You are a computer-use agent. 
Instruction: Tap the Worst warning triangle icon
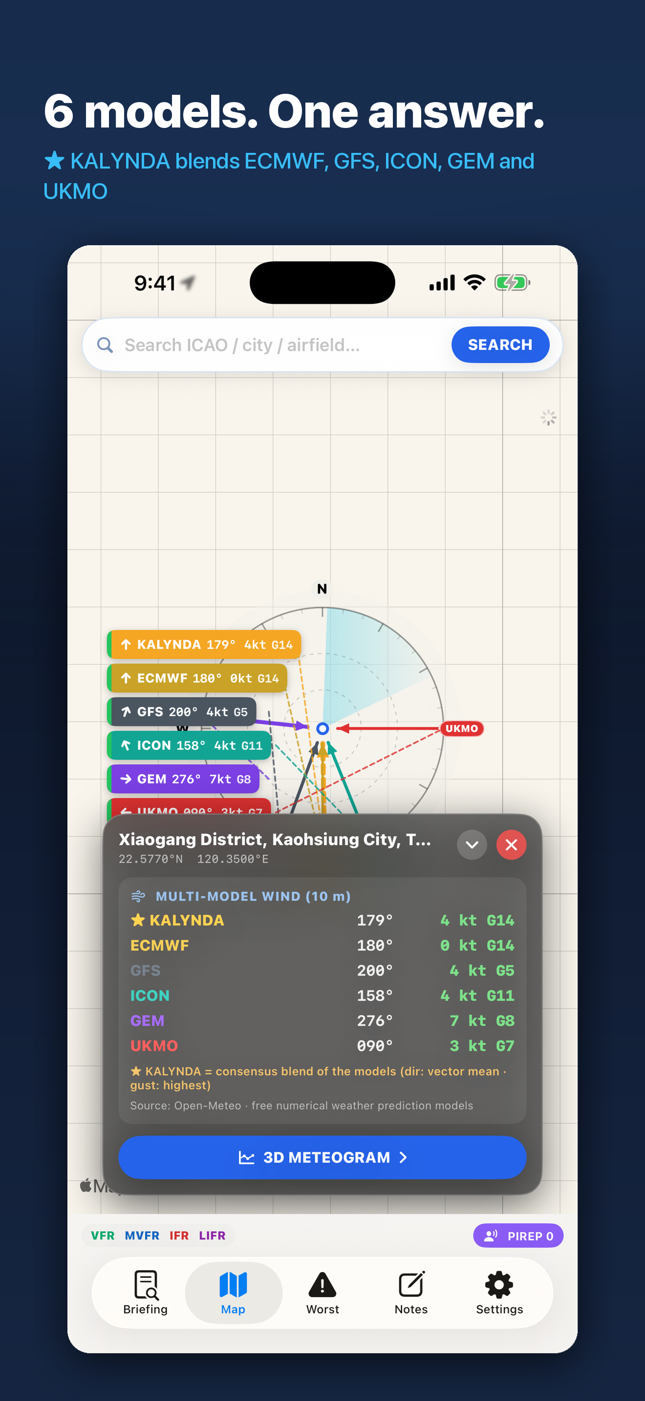[x=322, y=1285]
